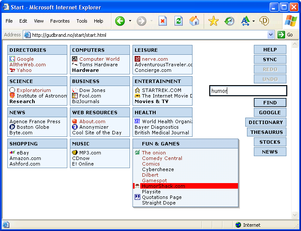The height and width of the screenshot is (231, 301).
Task: Click the nerve.com favicon
Action: (137, 59)
